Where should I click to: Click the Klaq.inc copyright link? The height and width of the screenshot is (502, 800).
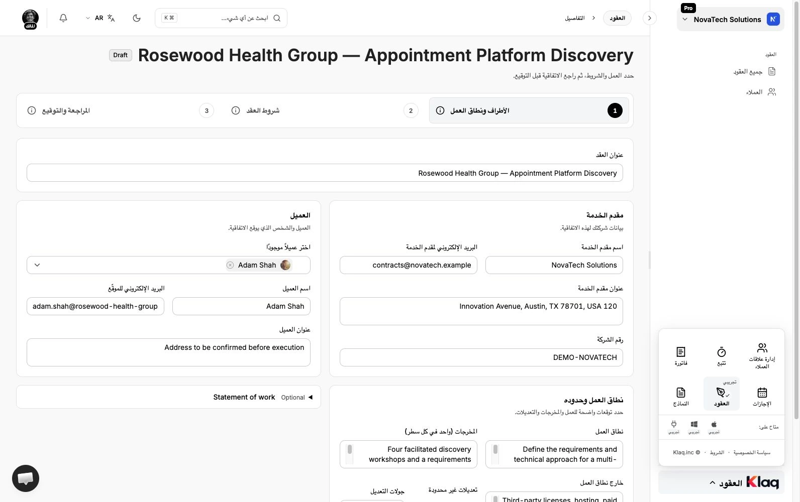point(686,452)
